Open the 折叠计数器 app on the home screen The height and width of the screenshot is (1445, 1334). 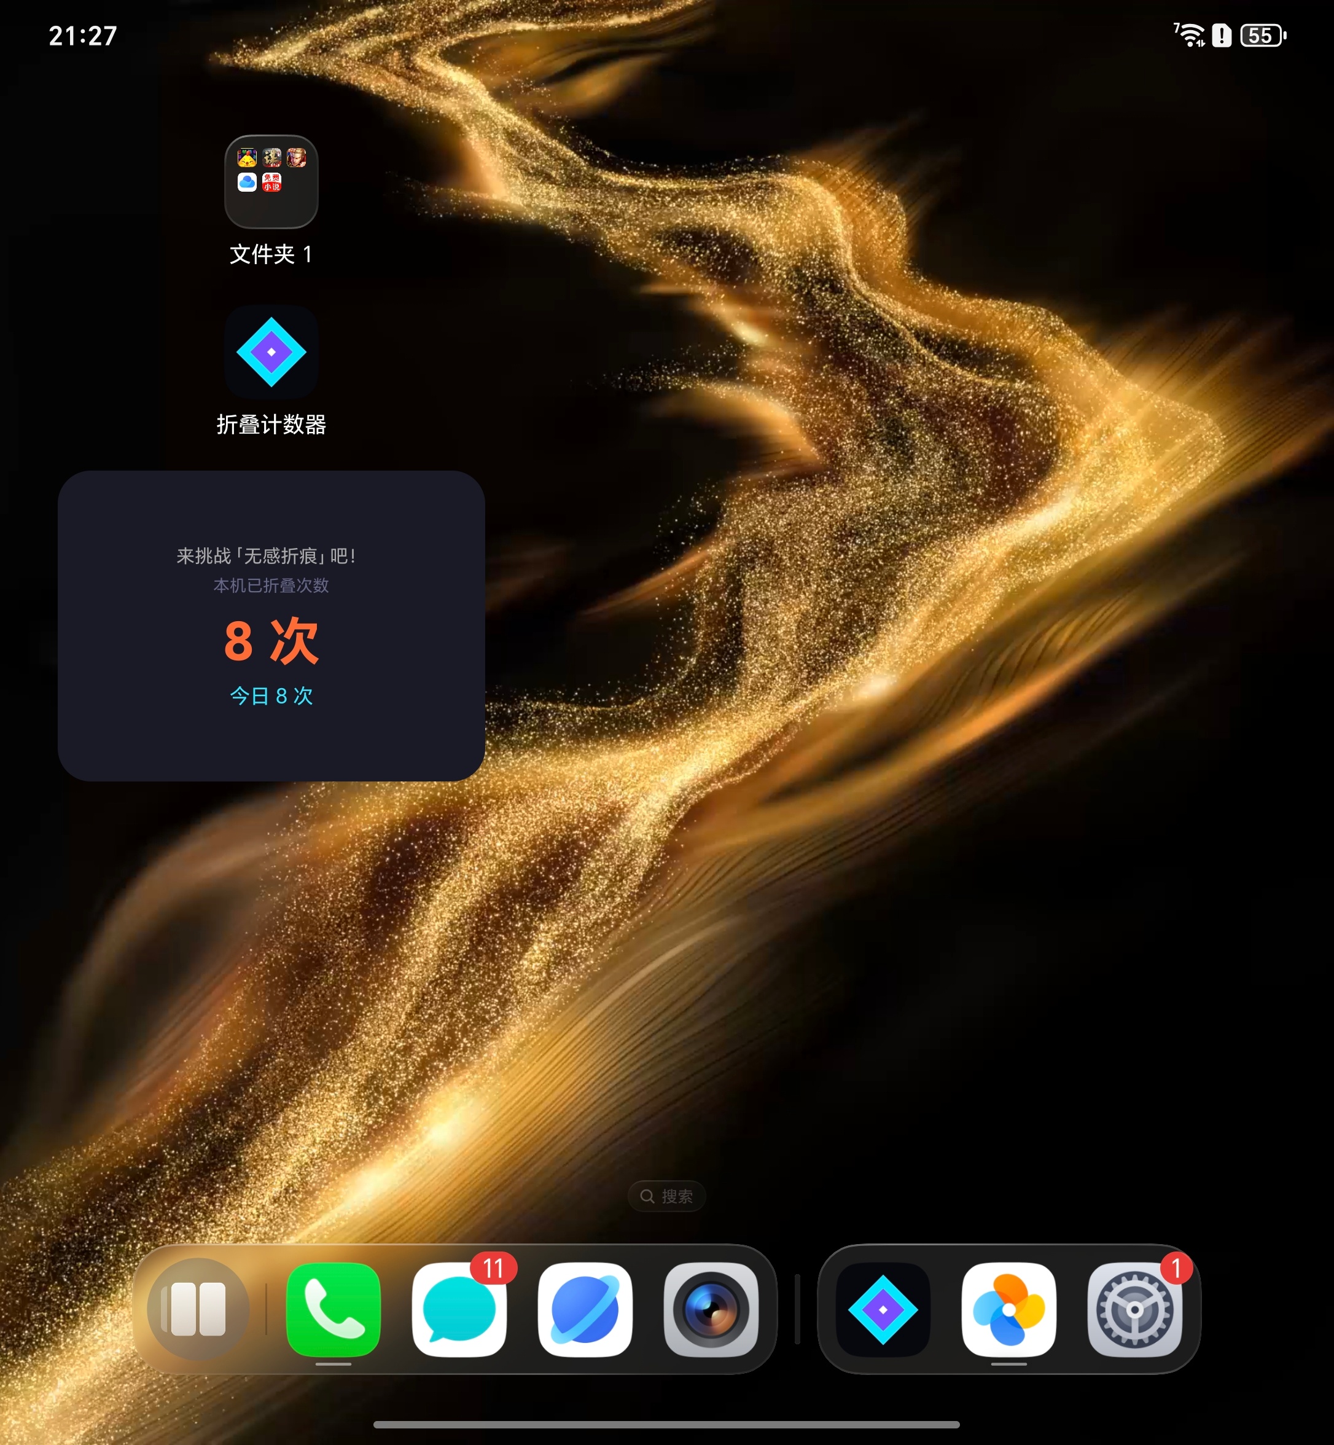tap(271, 351)
